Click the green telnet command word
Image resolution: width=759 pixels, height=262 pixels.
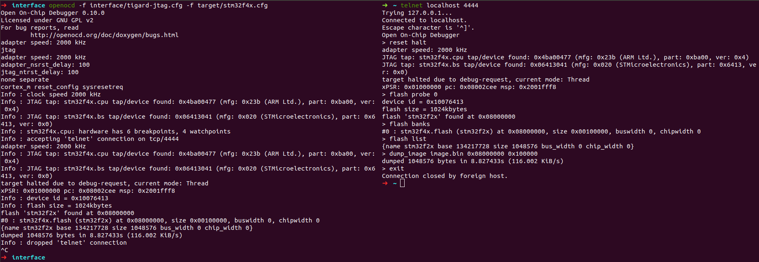[x=412, y=5]
